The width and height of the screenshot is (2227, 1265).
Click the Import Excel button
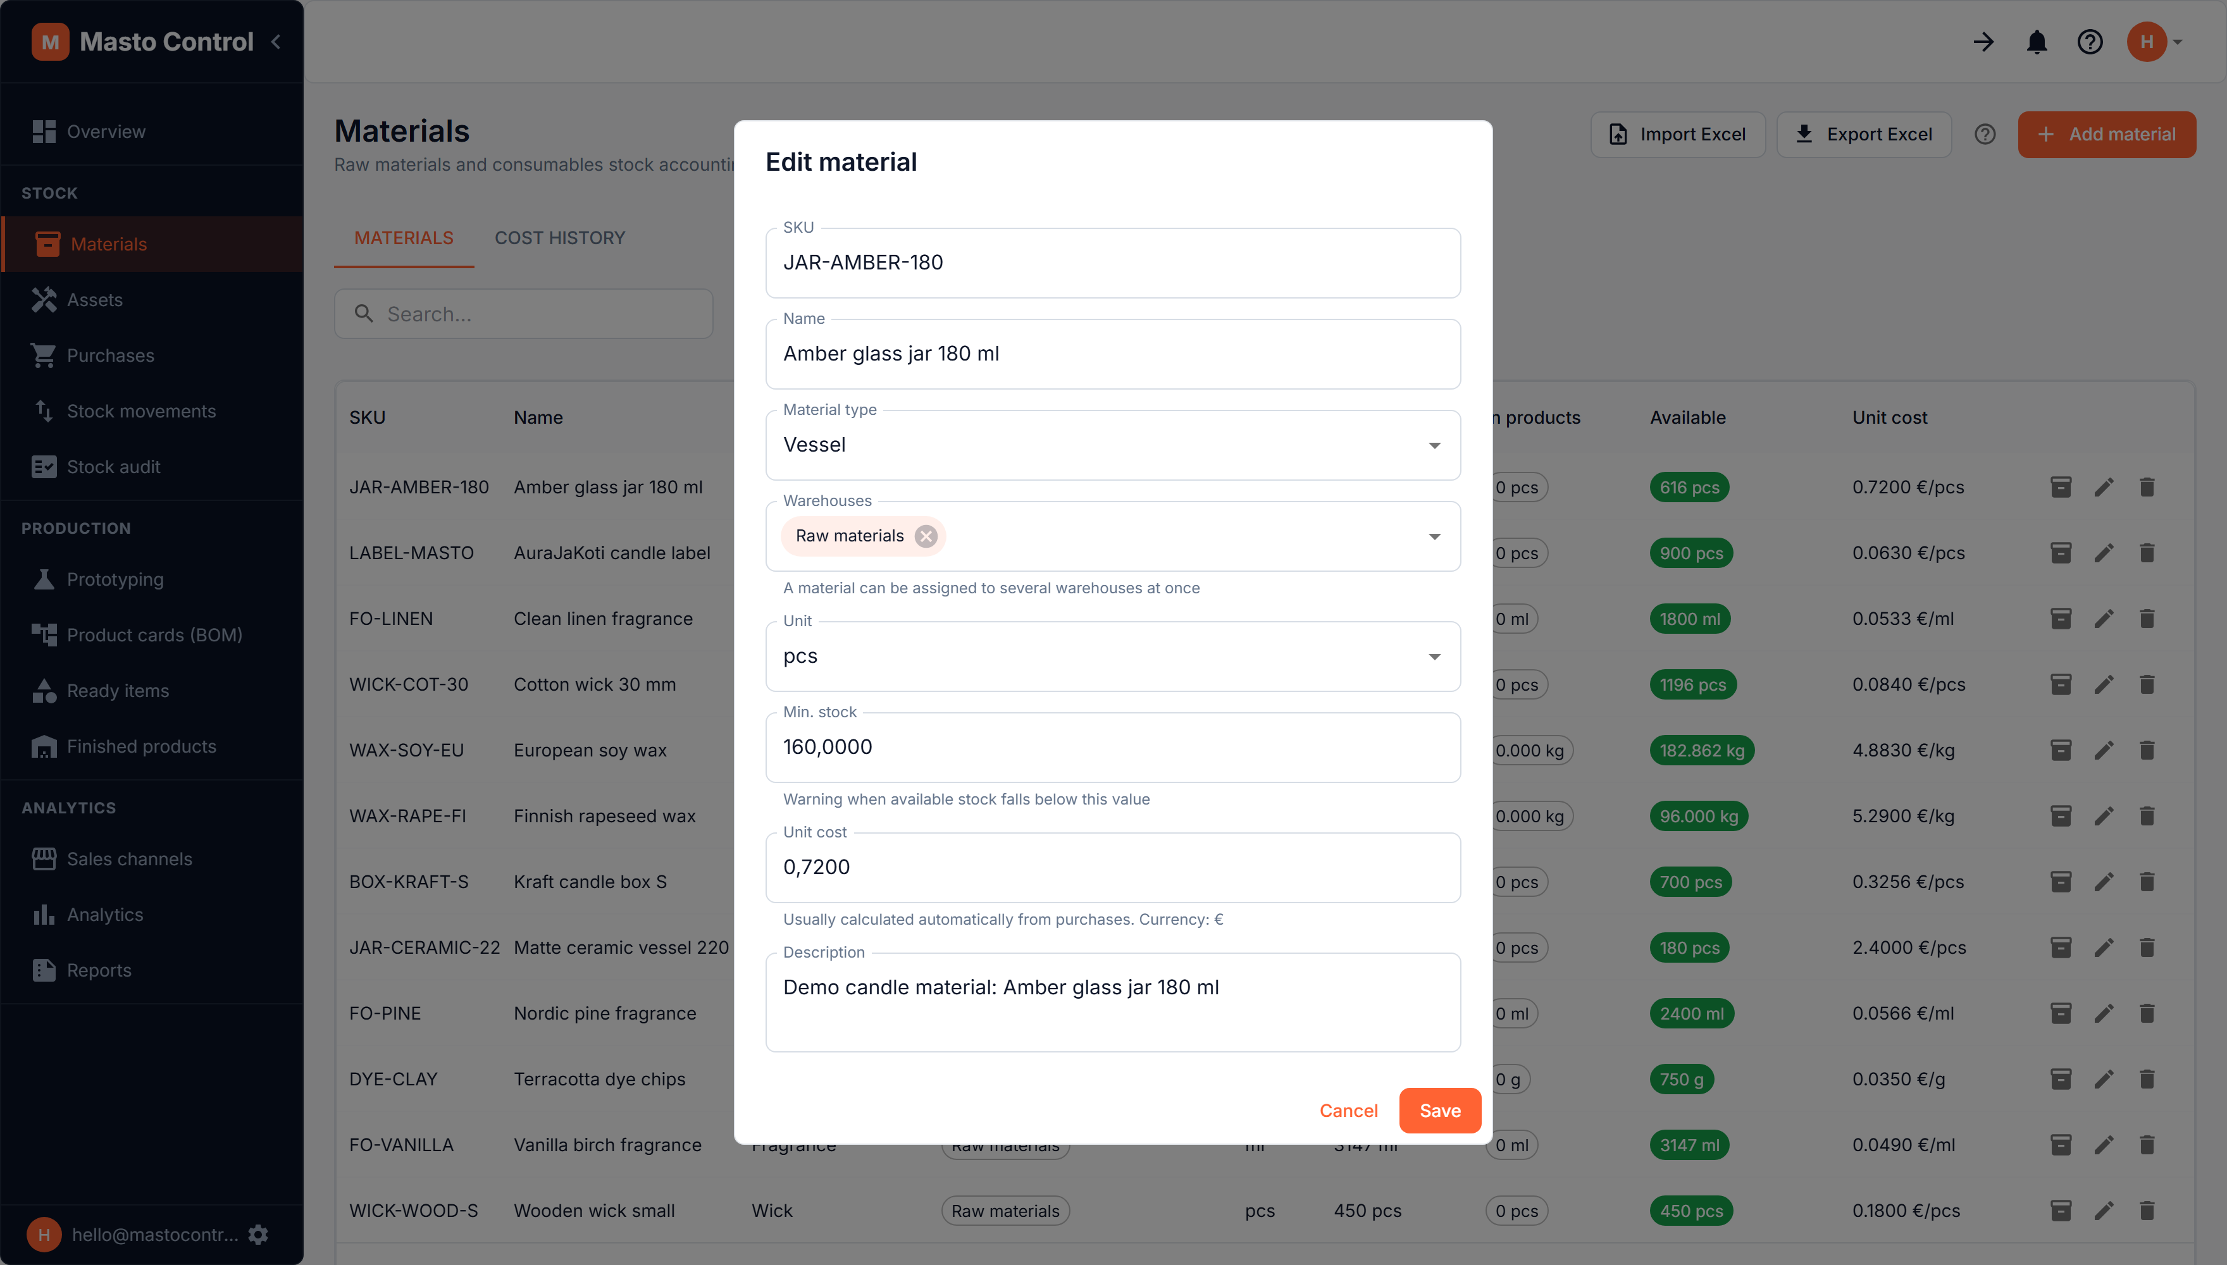[x=1678, y=135]
